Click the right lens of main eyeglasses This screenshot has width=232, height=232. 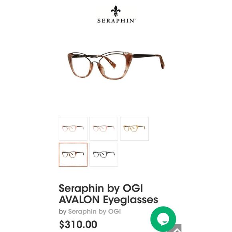tap(113, 66)
